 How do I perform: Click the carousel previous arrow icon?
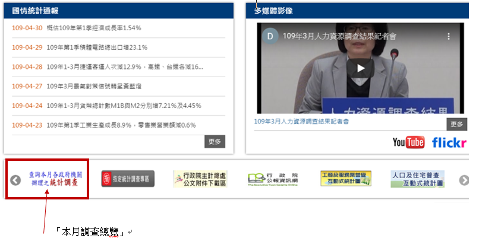pyautogui.click(x=15, y=179)
